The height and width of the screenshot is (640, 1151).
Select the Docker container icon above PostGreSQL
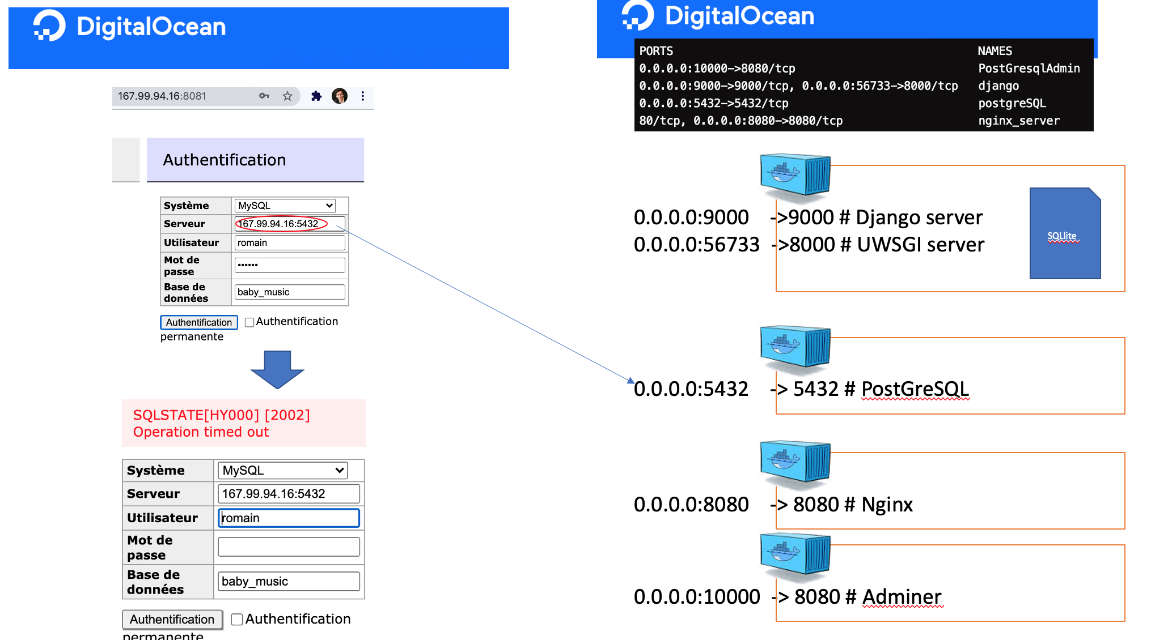pyautogui.click(x=795, y=349)
